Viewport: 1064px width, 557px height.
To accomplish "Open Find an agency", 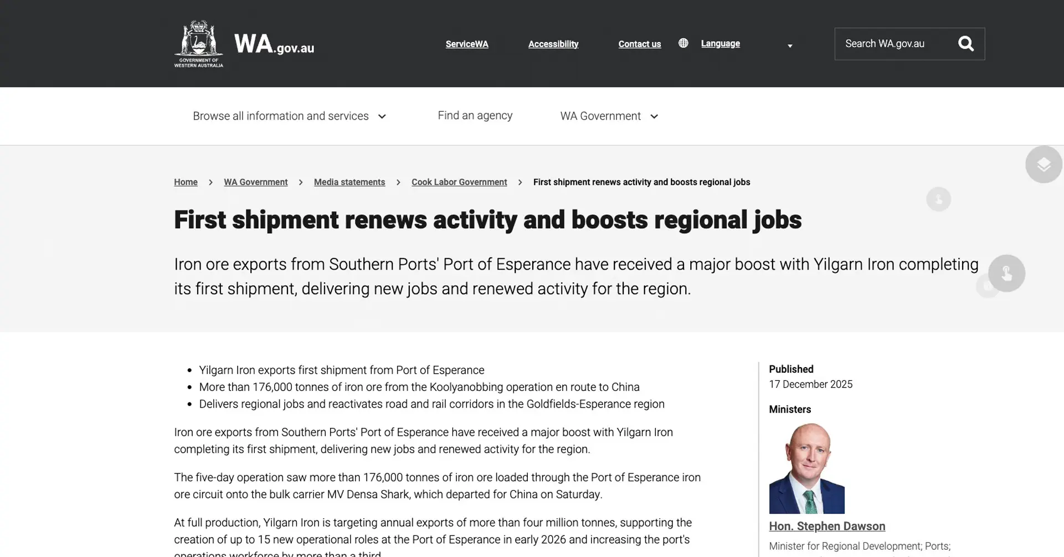I will pyautogui.click(x=475, y=116).
